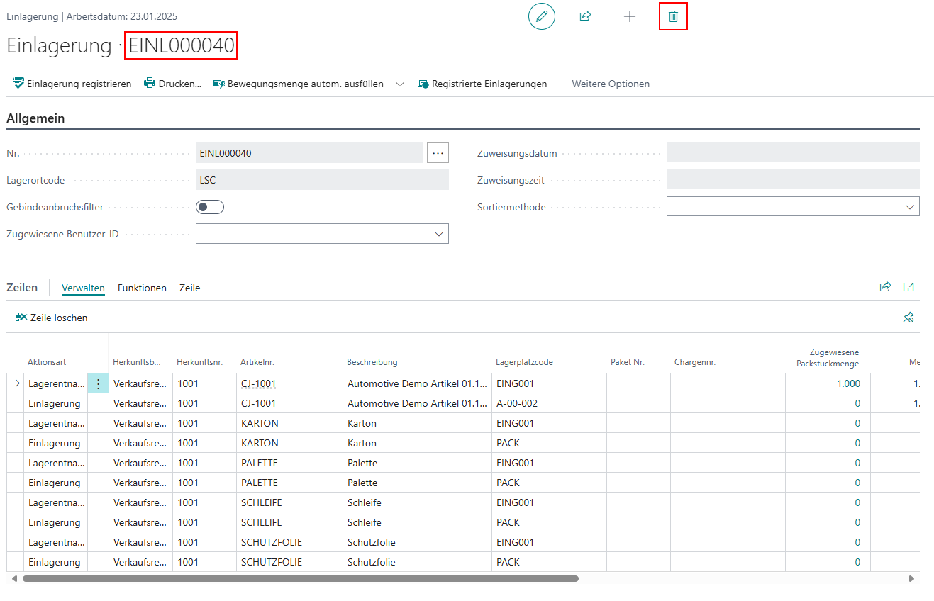
Task: Click Einlagerung registrieren button
Action: coord(72,84)
